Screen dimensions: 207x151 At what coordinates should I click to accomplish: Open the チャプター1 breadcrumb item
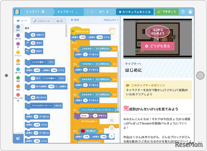click(68, 12)
